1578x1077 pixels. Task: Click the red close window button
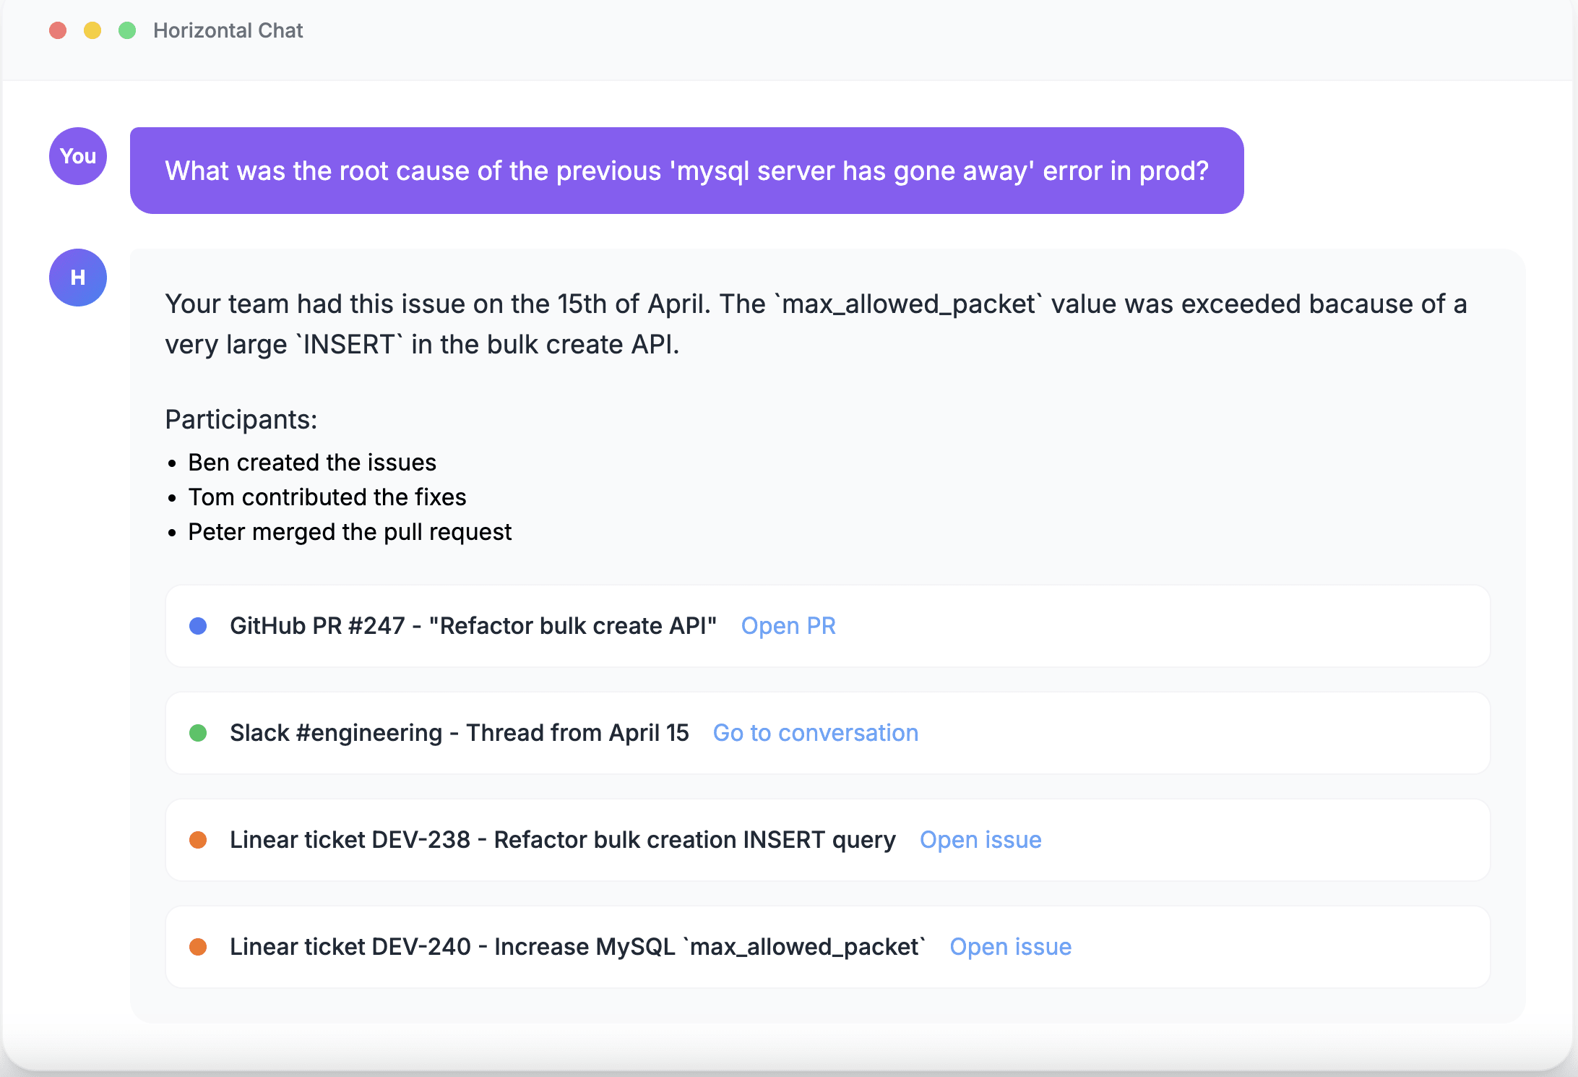click(58, 30)
